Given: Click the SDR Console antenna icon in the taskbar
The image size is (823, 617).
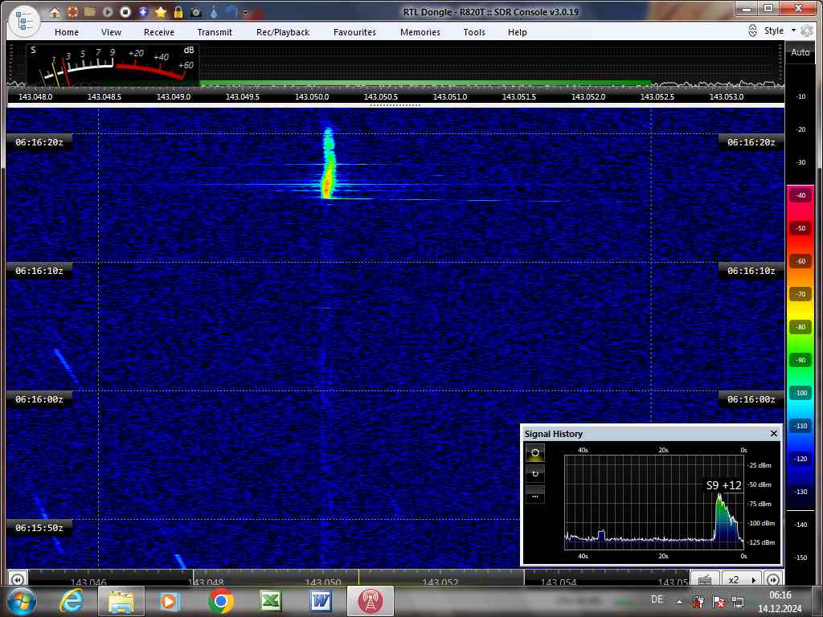Looking at the screenshot, I should 371,601.
